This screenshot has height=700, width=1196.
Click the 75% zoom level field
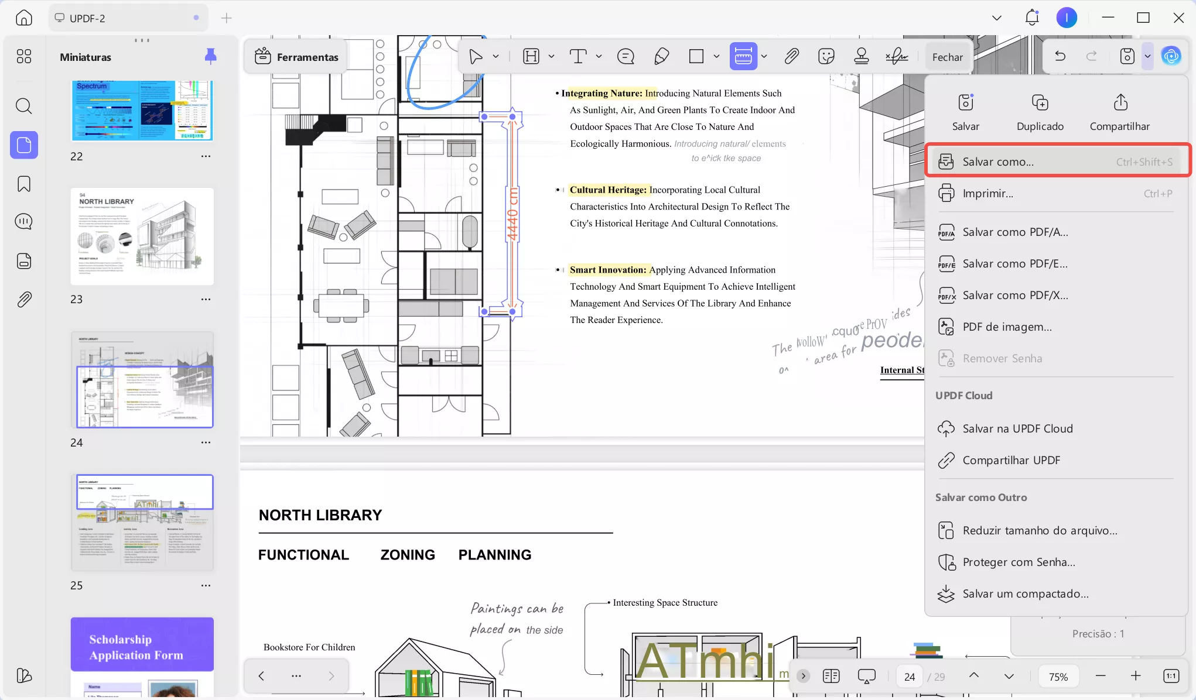pos(1058,677)
